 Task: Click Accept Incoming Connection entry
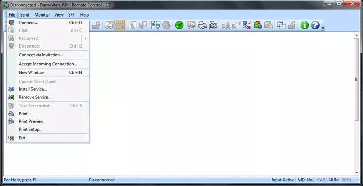coord(48,64)
